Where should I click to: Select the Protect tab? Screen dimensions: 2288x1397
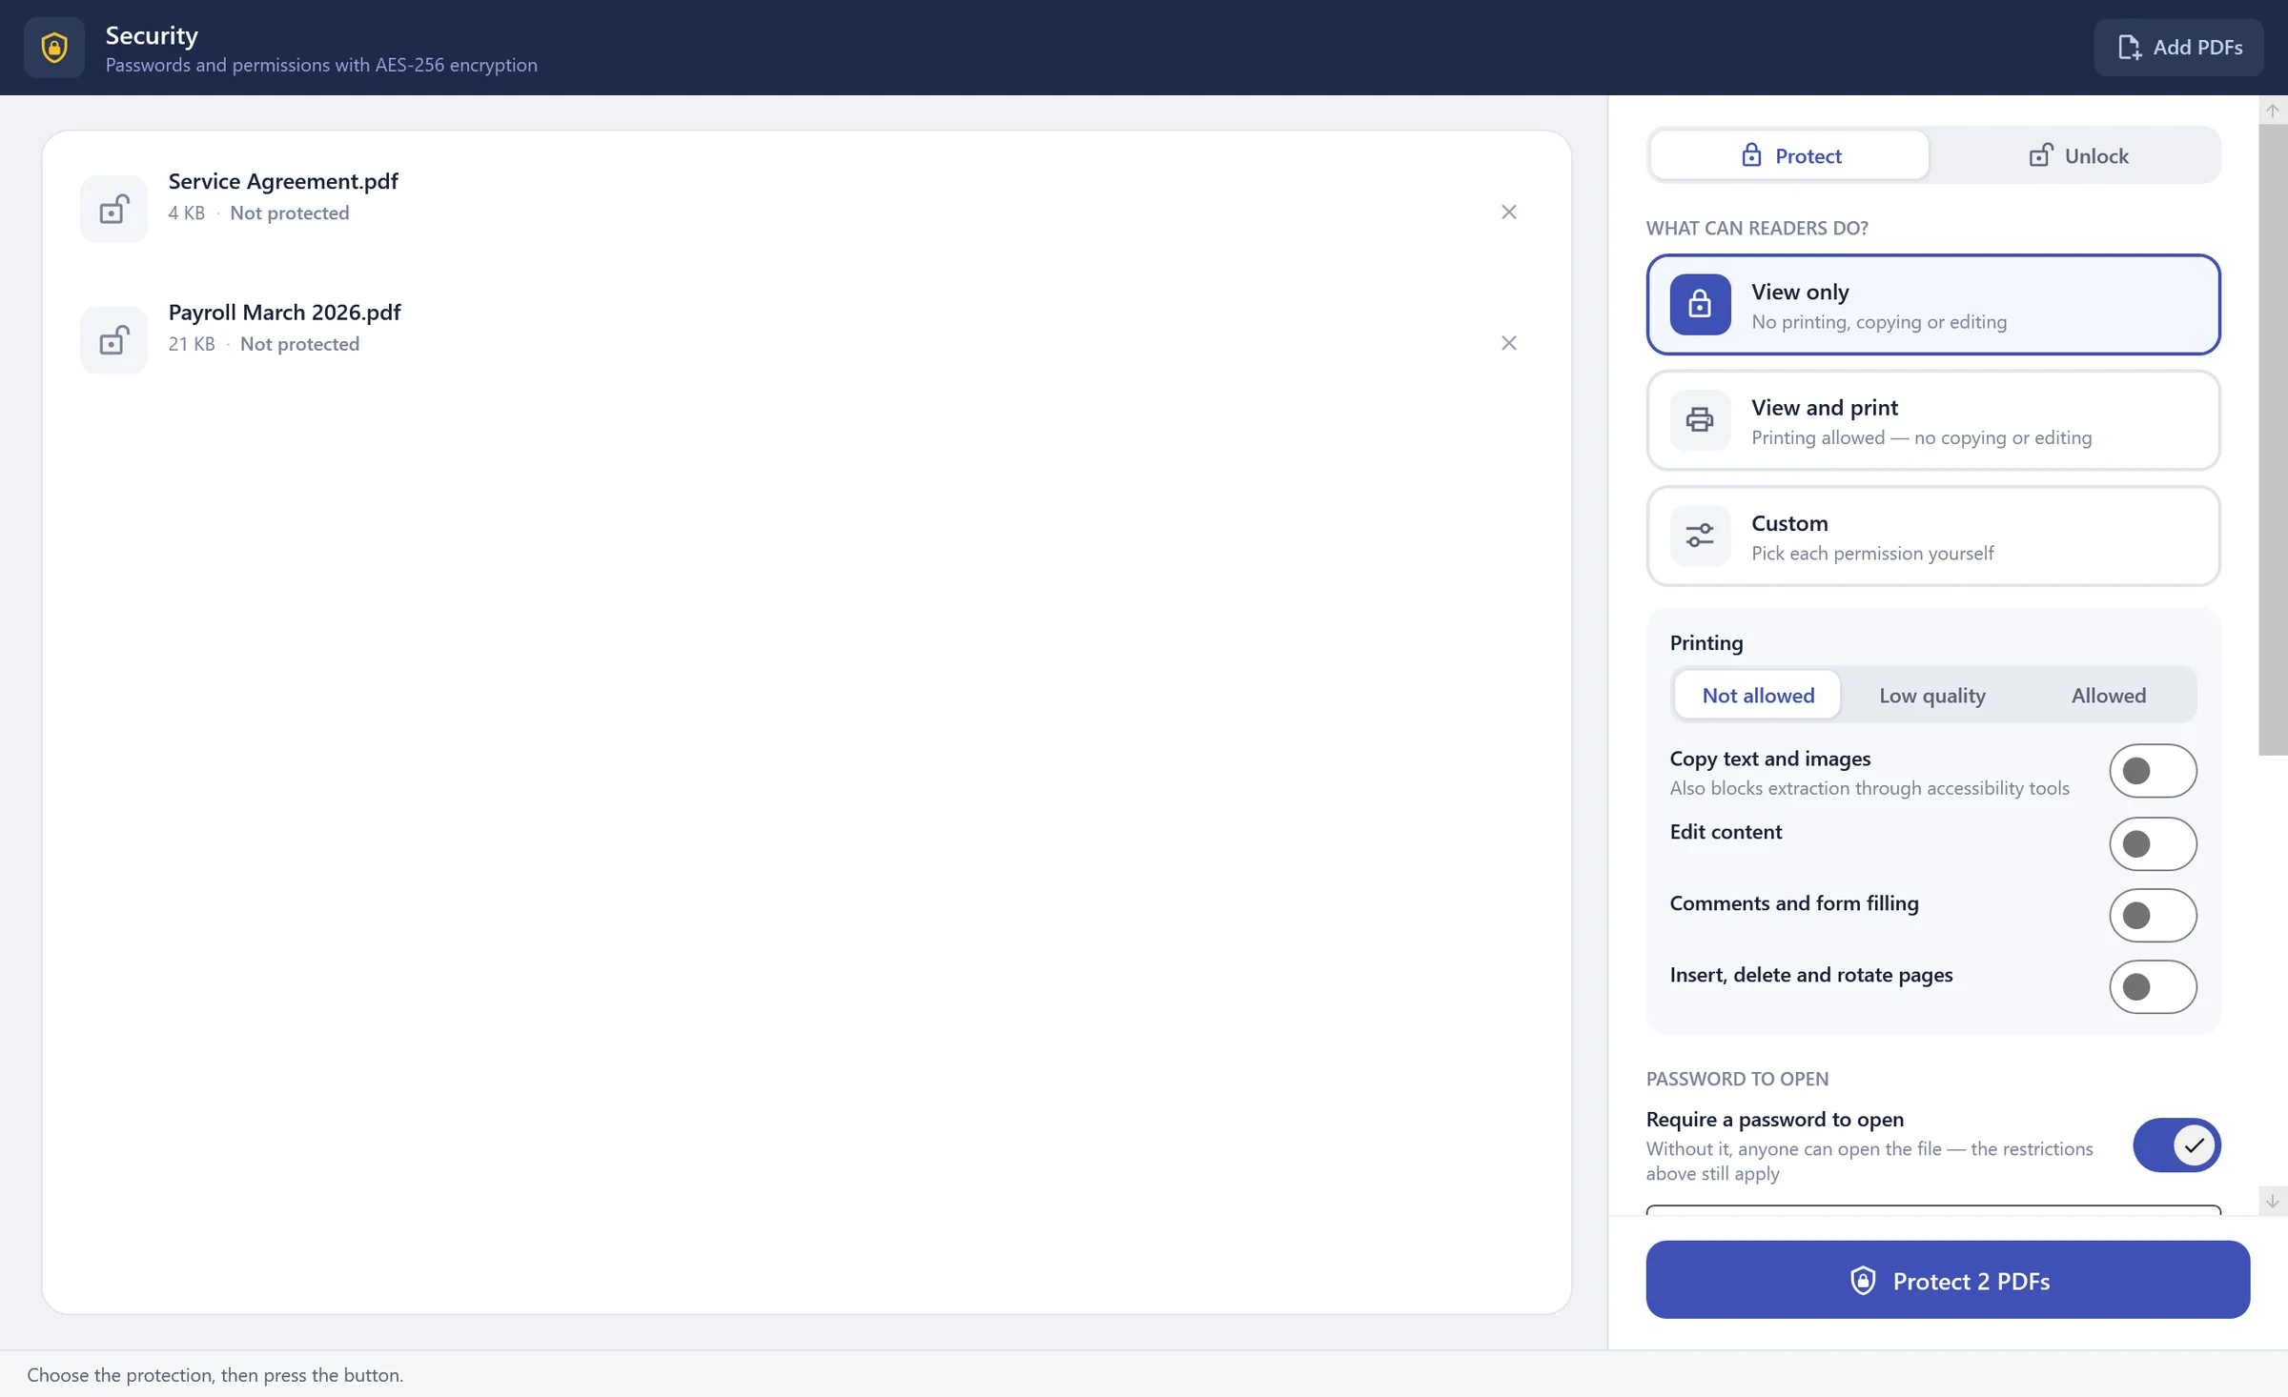click(x=1789, y=155)
